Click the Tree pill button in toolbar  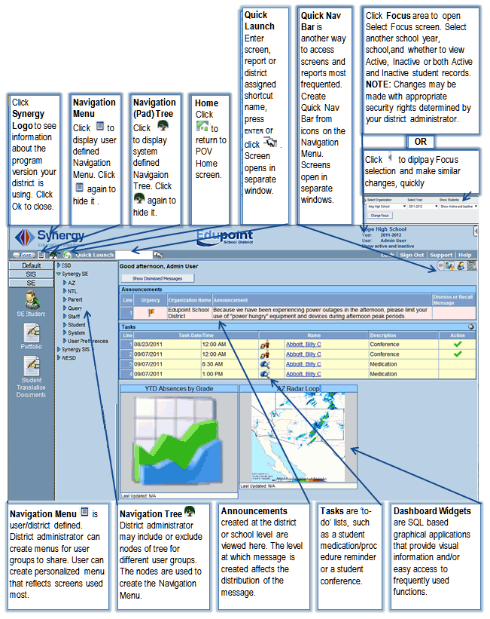(24, 255)
